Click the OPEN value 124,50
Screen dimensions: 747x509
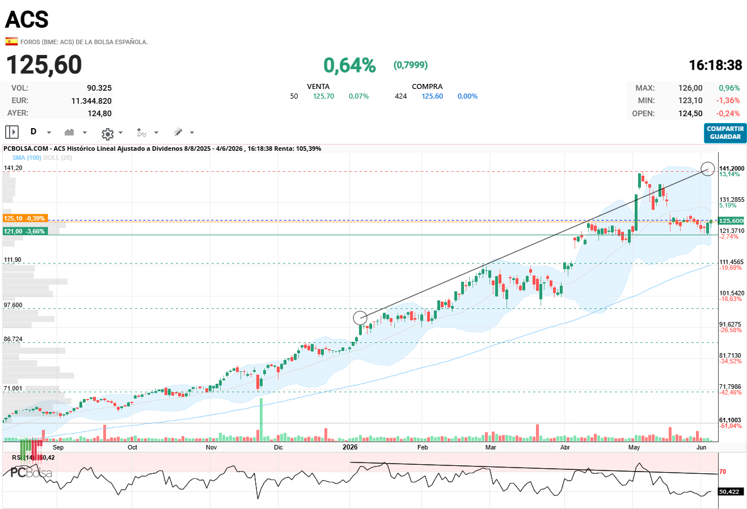690,113
